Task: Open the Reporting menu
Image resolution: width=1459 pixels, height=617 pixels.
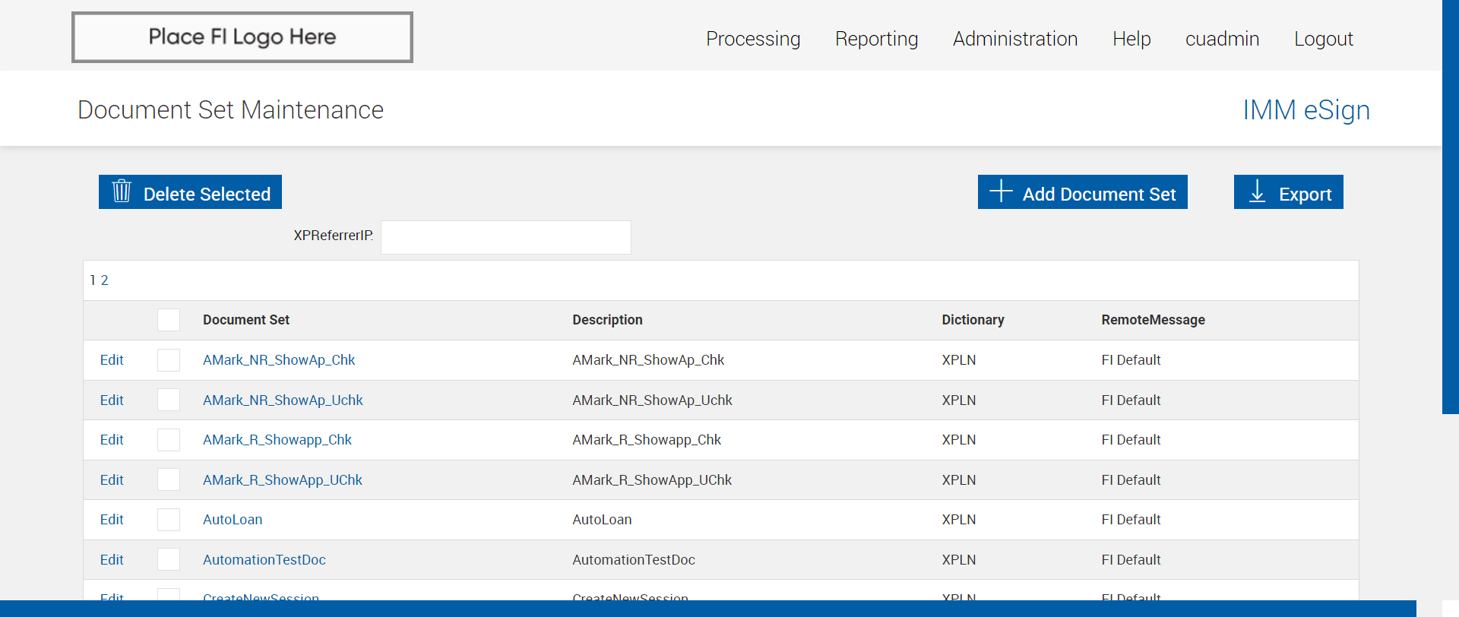Action: 877,39
